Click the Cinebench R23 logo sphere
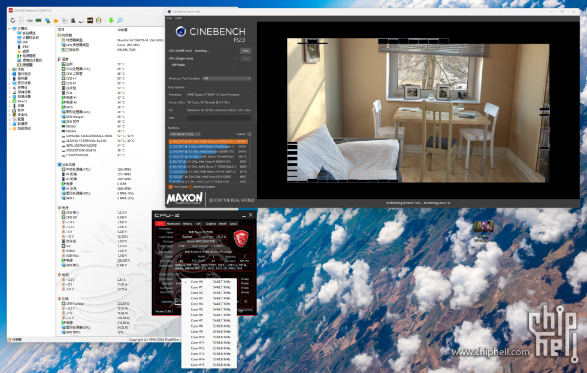 pyautogui.click(x=181, y=32)
